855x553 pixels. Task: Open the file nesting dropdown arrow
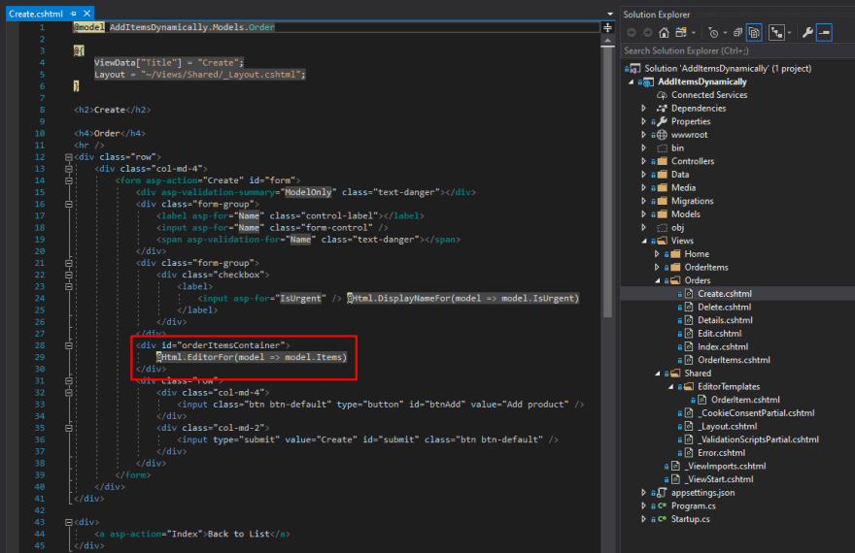pyautogui.click(x=789, y=33)
